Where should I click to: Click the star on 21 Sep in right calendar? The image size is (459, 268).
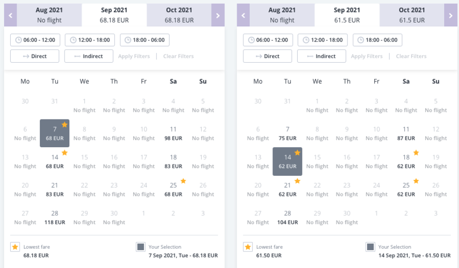(297, 181)
